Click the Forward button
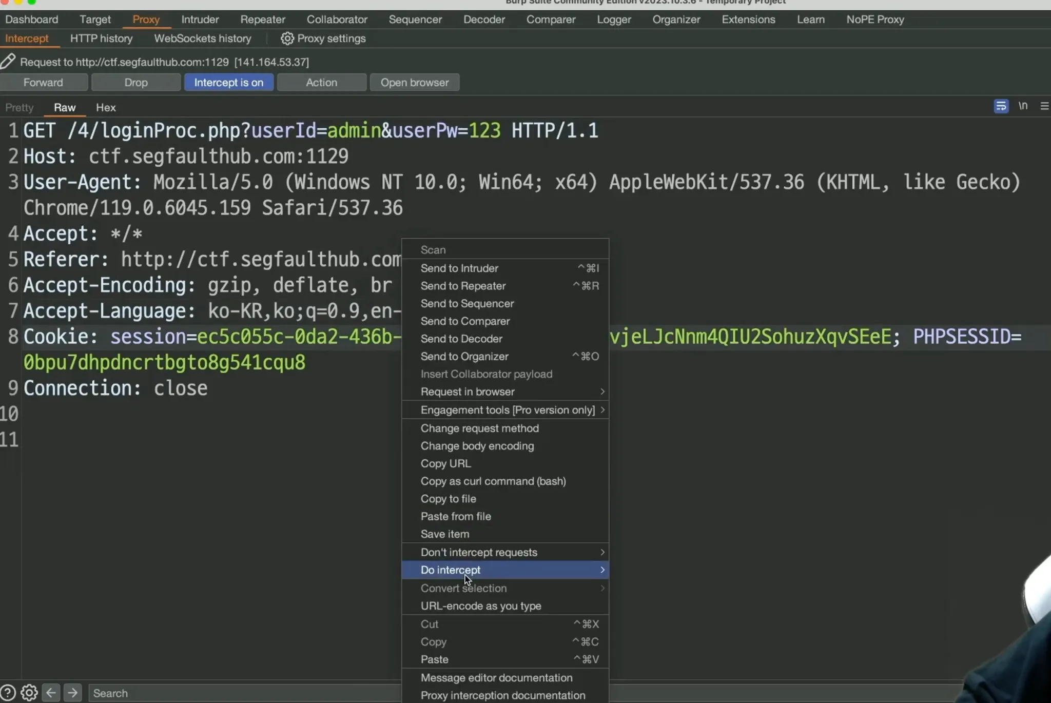Screen dimensions: 1051x703 (43, 83)
